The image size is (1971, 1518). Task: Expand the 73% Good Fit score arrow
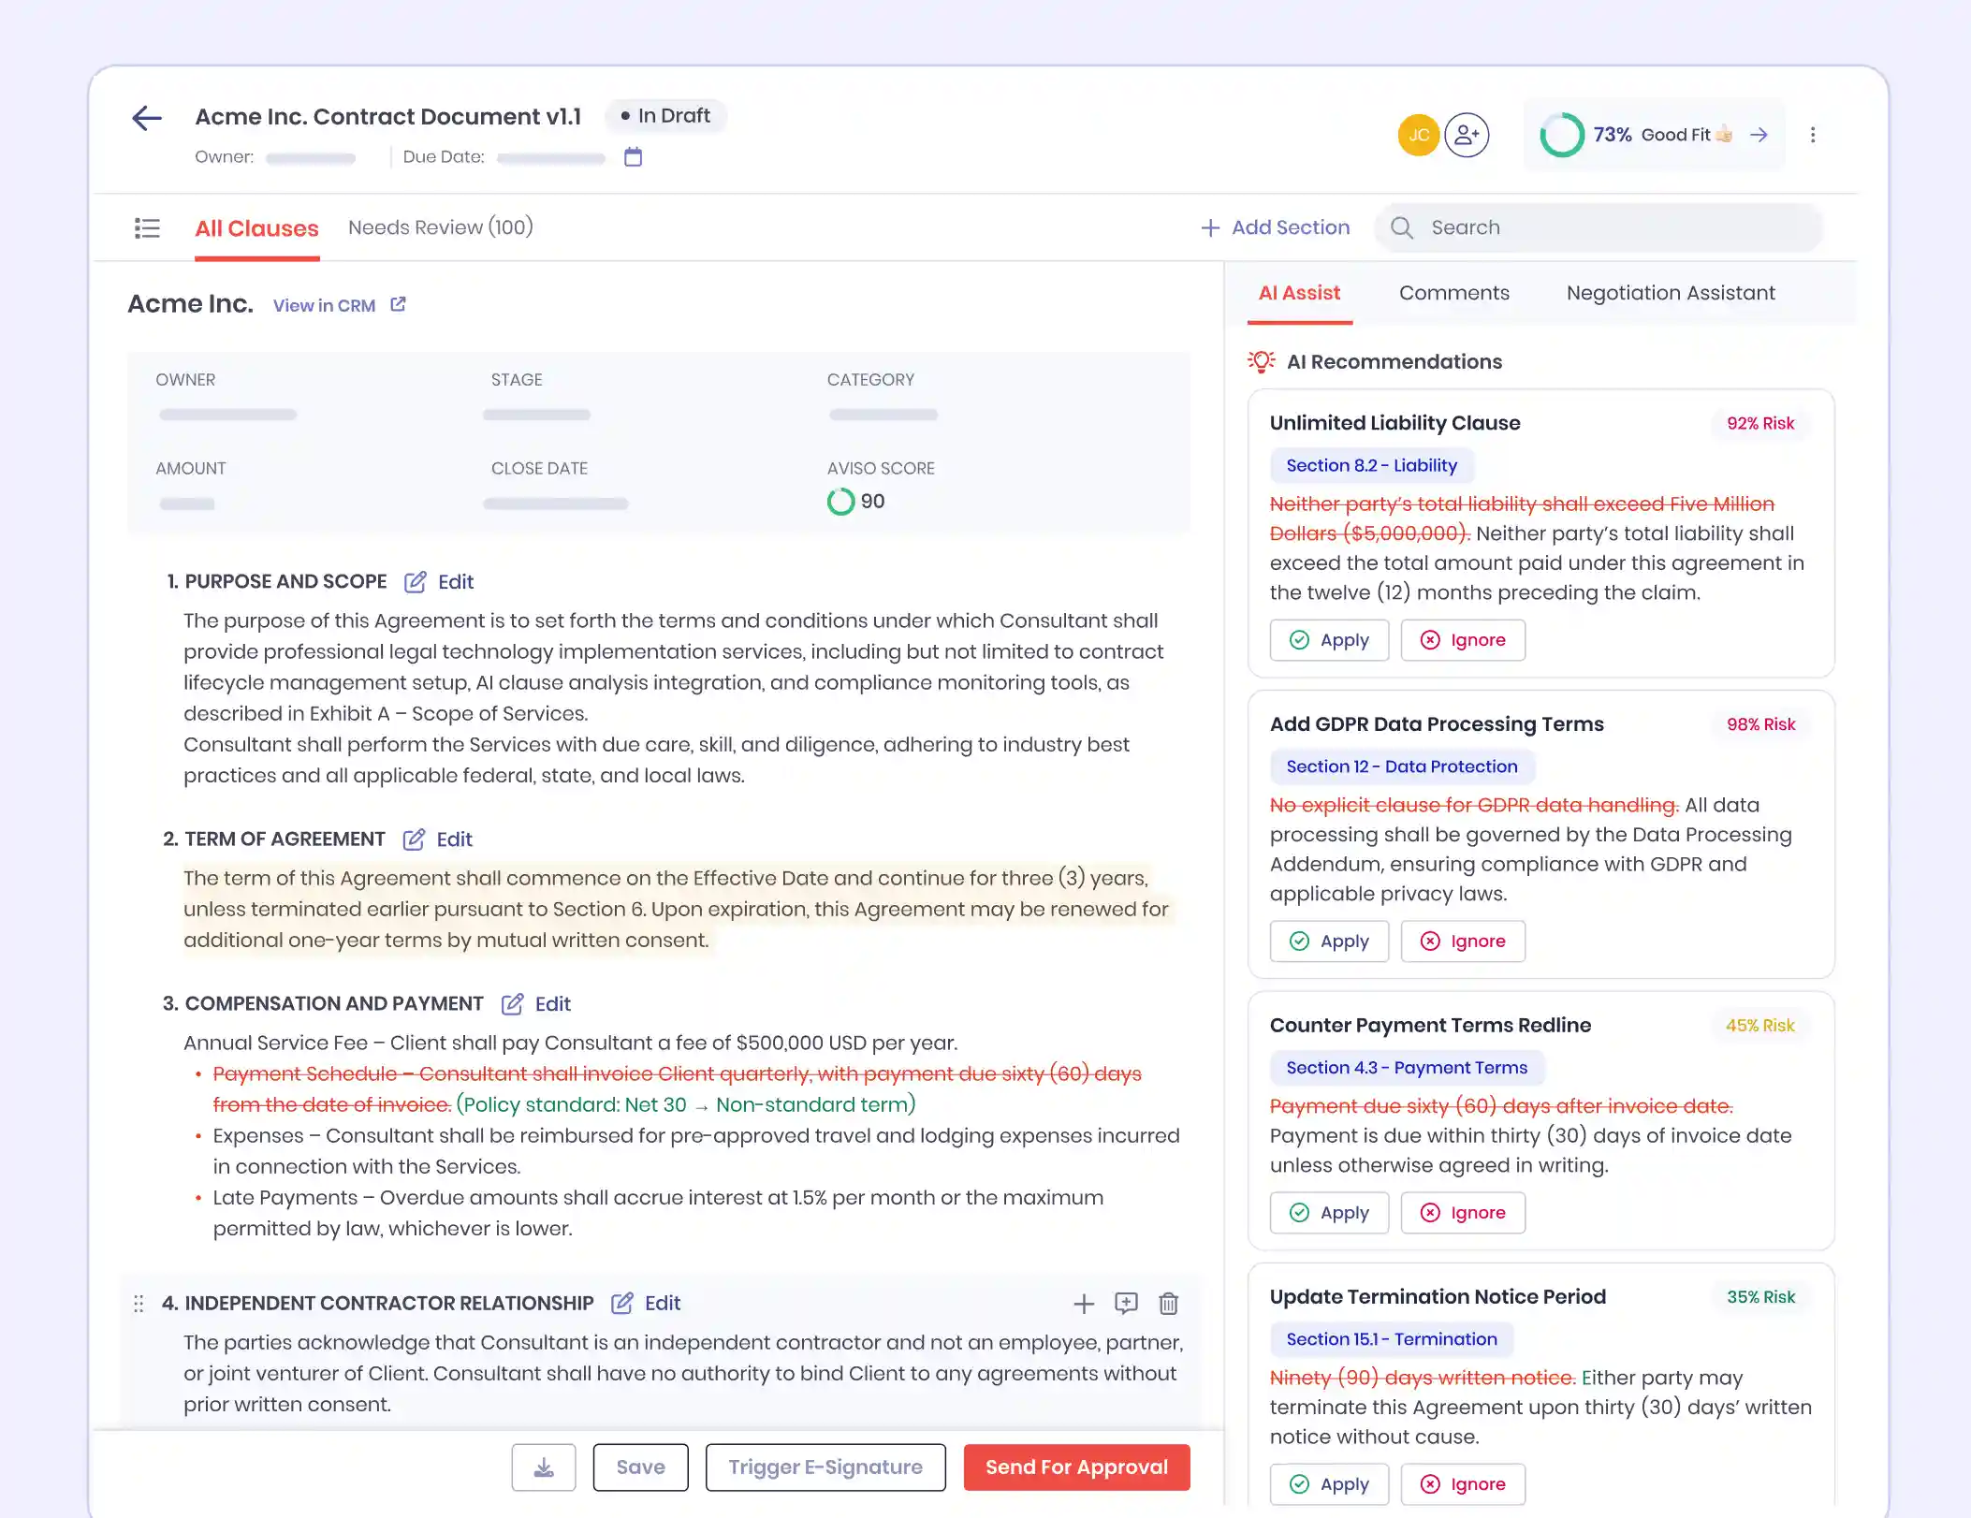click(1759, 135)
